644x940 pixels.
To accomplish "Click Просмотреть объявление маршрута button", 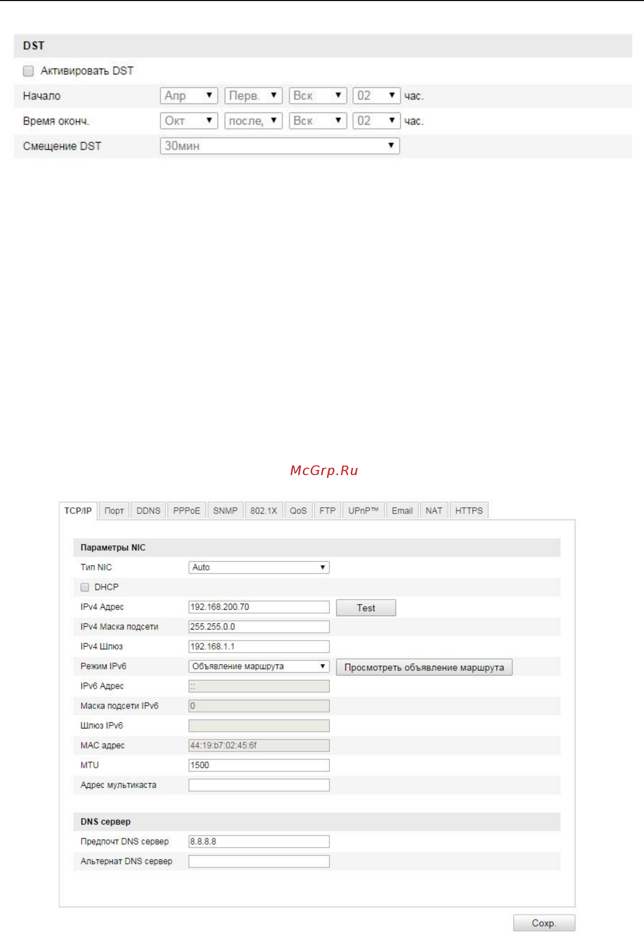I will point(424,667).
